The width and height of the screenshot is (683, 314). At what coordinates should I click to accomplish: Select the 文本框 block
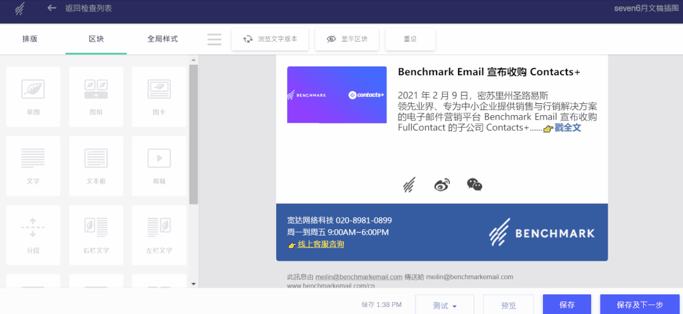click(96, 166)
